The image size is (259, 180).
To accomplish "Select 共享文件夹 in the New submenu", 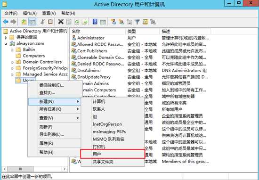I will (x=113, y=162).
